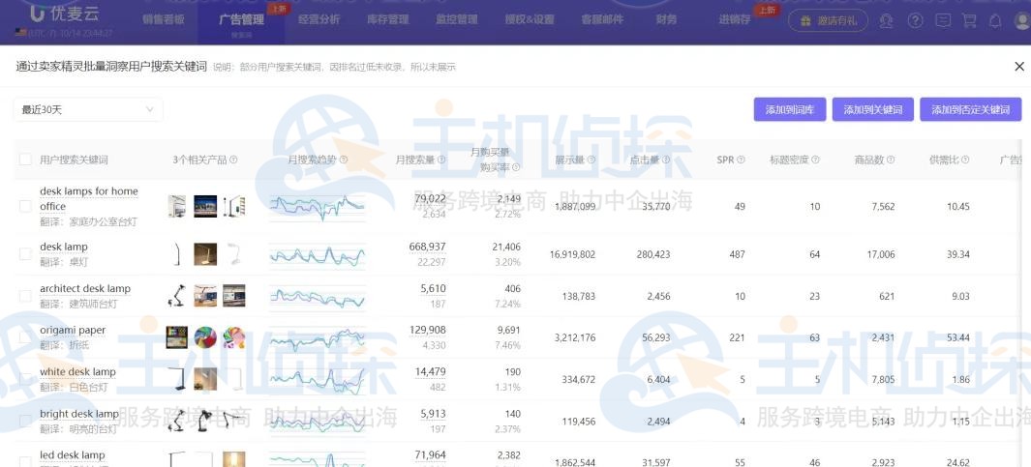Click the help icon beside 购买率 header
Screen dimensions: 1031x467
click(517, 167)
